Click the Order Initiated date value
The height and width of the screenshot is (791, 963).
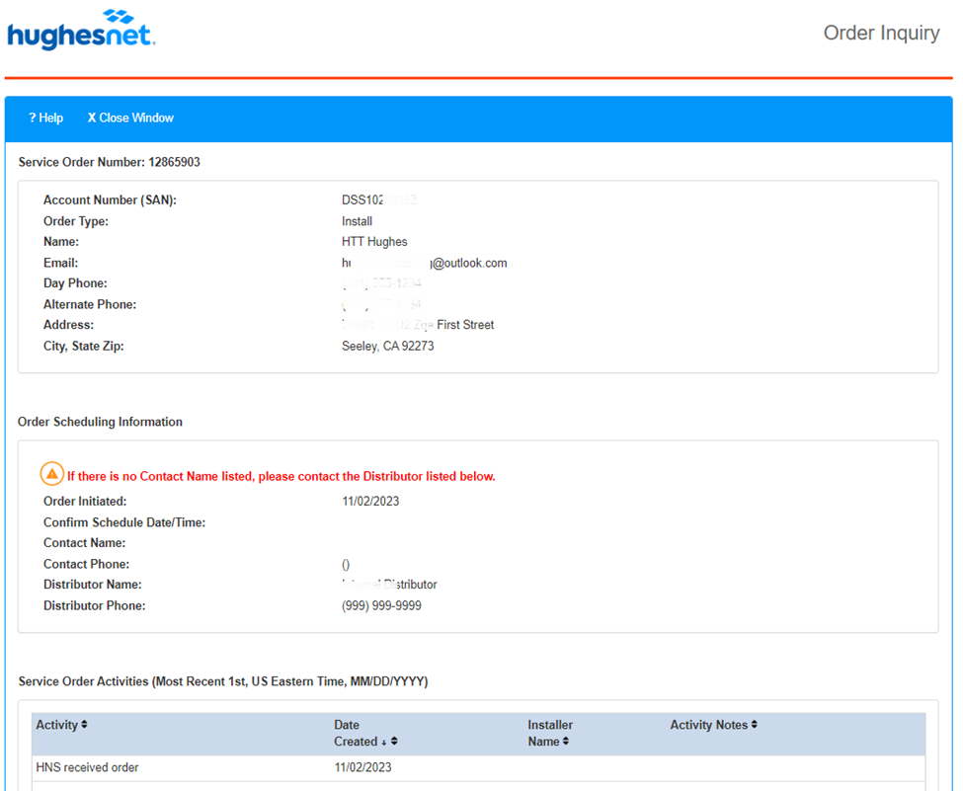[x=370, y=502]
